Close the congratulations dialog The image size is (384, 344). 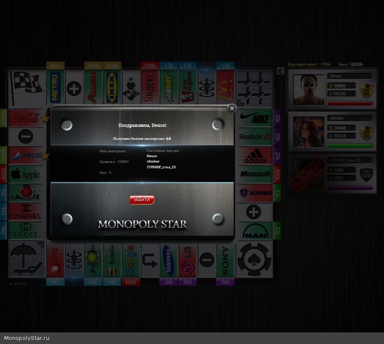[232, 108]
